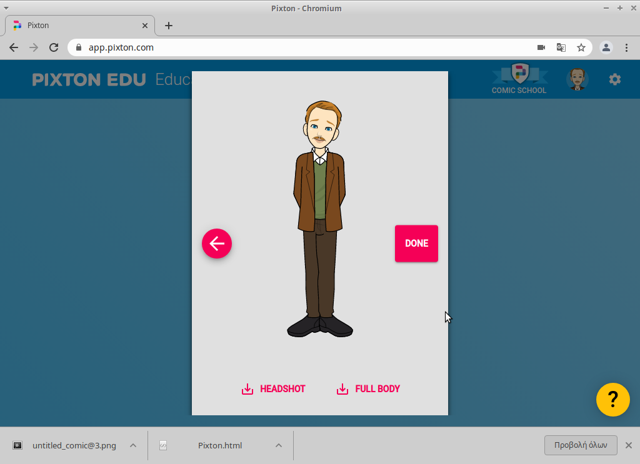Open Chromium profile icon
640x464 pixels.
point(606,47)
